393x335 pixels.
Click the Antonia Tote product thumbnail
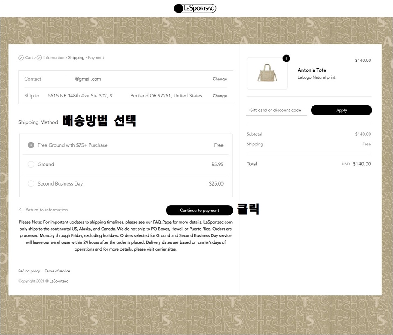tap(267, 73)
